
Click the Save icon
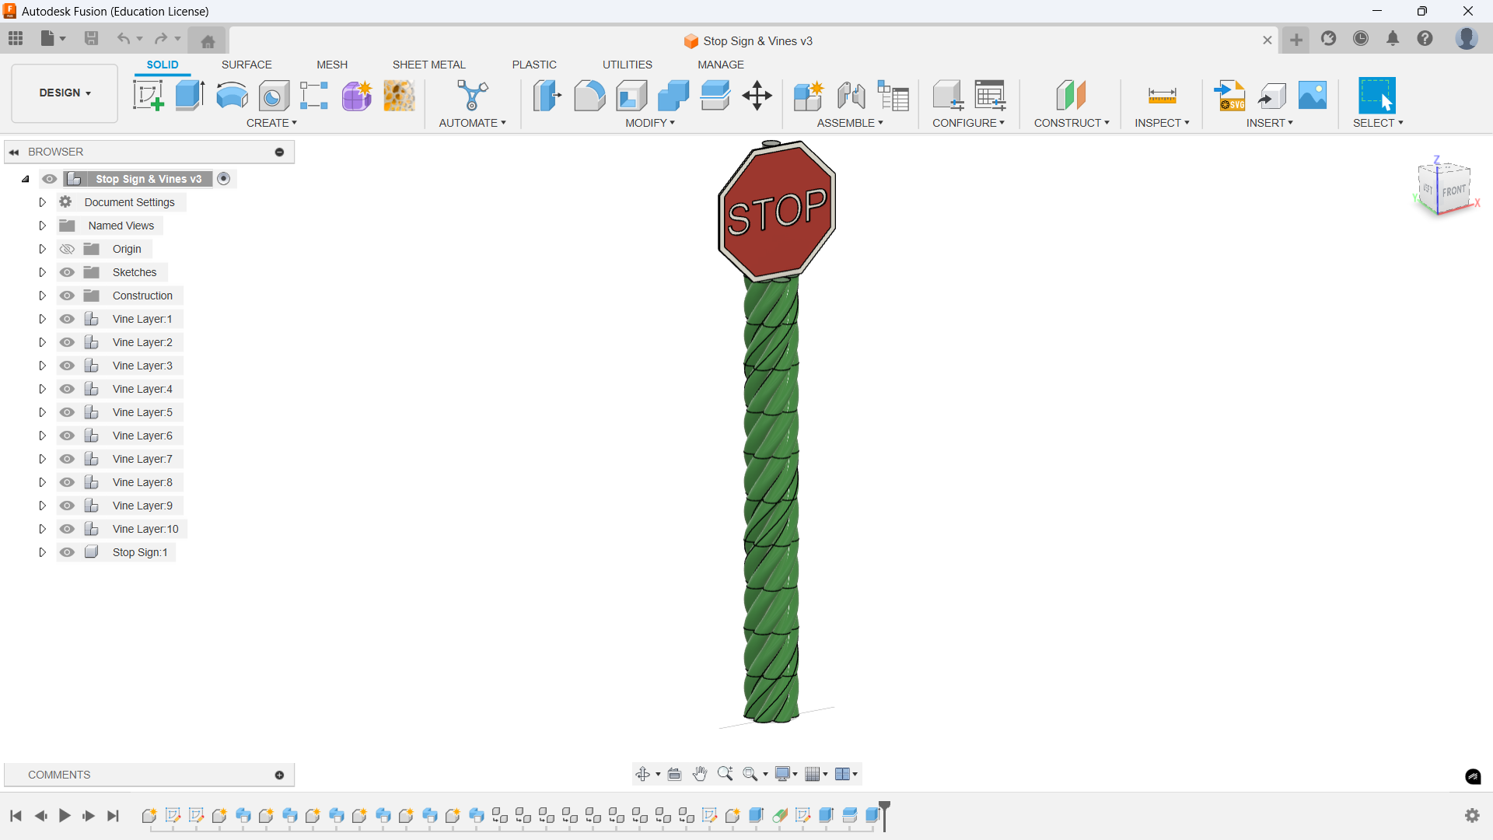pos(91,38)
